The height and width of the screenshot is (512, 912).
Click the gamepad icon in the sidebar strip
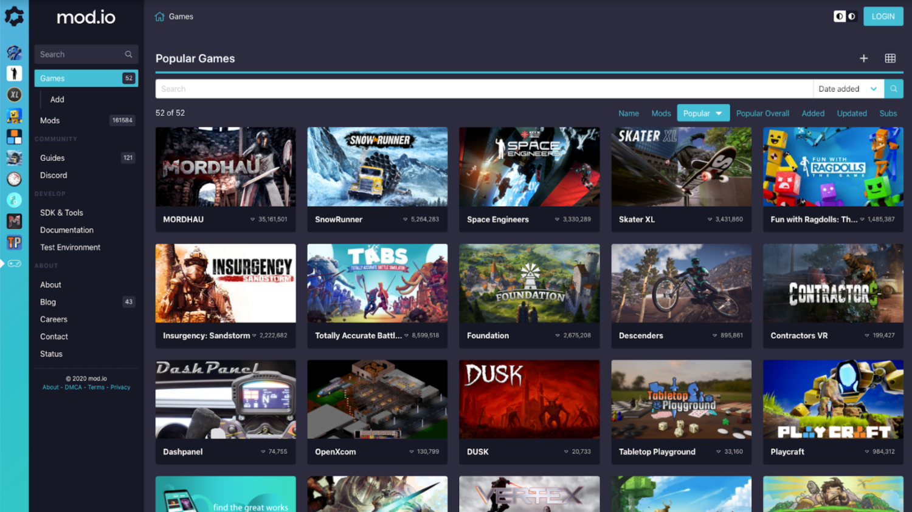click(x=14, y=264)
